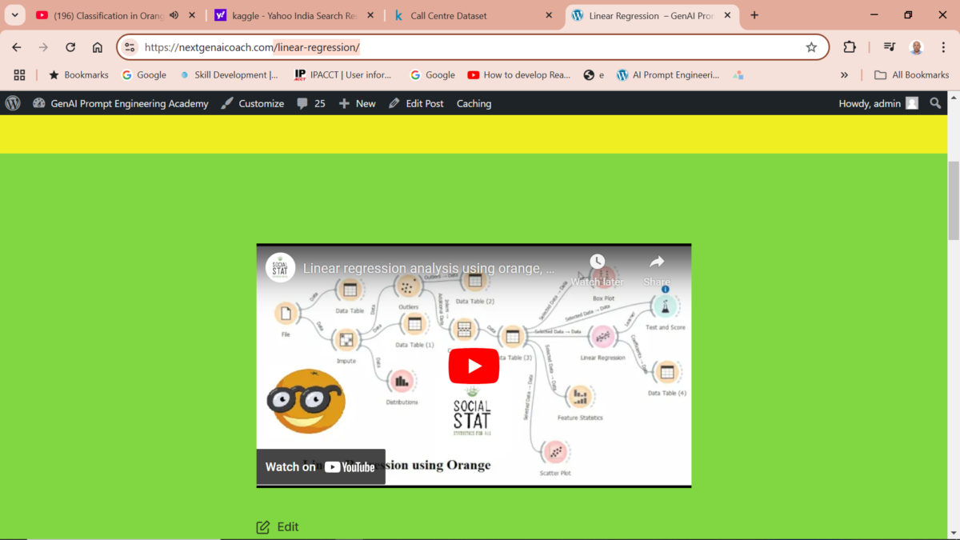Open the All Bookmarks folder
The width and height of the screenshot is (960, 540).
coord(911,75)
